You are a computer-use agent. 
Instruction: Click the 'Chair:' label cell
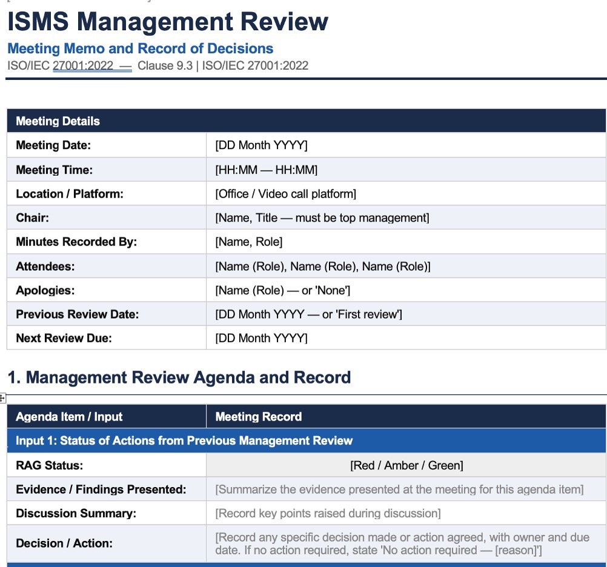click(x=107, y=217)
